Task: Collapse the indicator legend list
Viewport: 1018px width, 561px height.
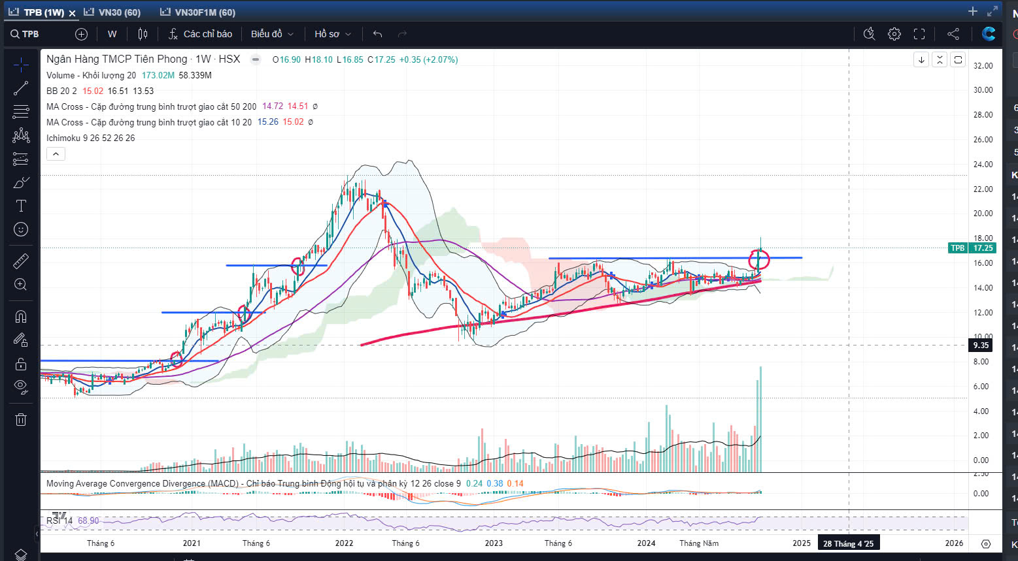Action: tap(56, 154)
